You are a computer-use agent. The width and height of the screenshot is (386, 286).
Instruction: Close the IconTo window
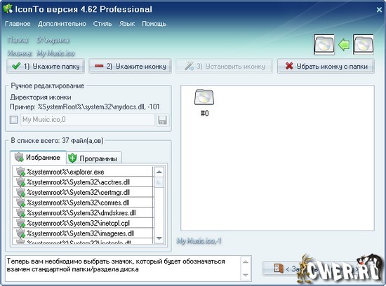(379, 10)
